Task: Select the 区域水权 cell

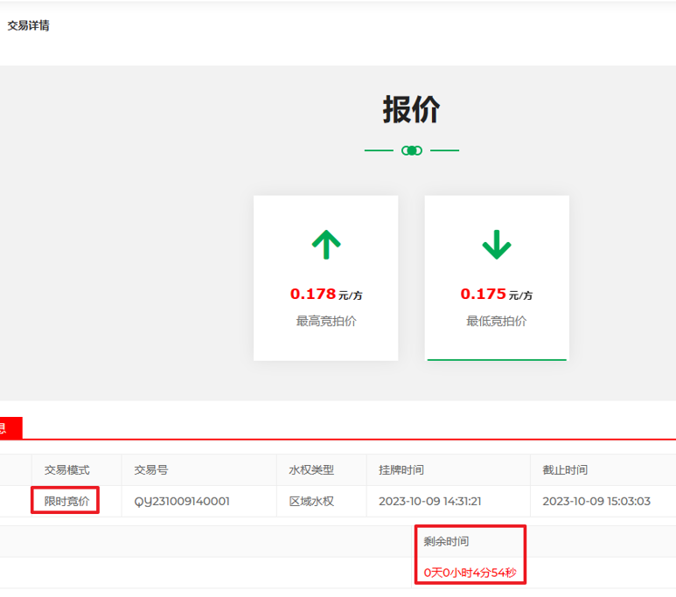Action: click(x=311, y=502)
